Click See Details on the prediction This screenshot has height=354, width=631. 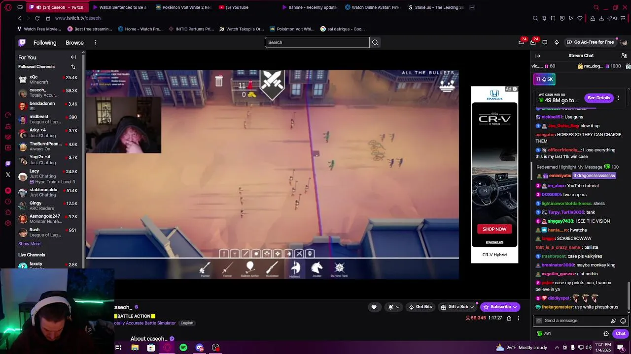pos(598,98)
